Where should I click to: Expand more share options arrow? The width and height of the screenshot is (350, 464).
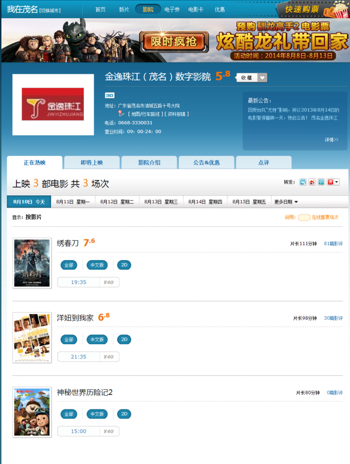tap(337, 182)
